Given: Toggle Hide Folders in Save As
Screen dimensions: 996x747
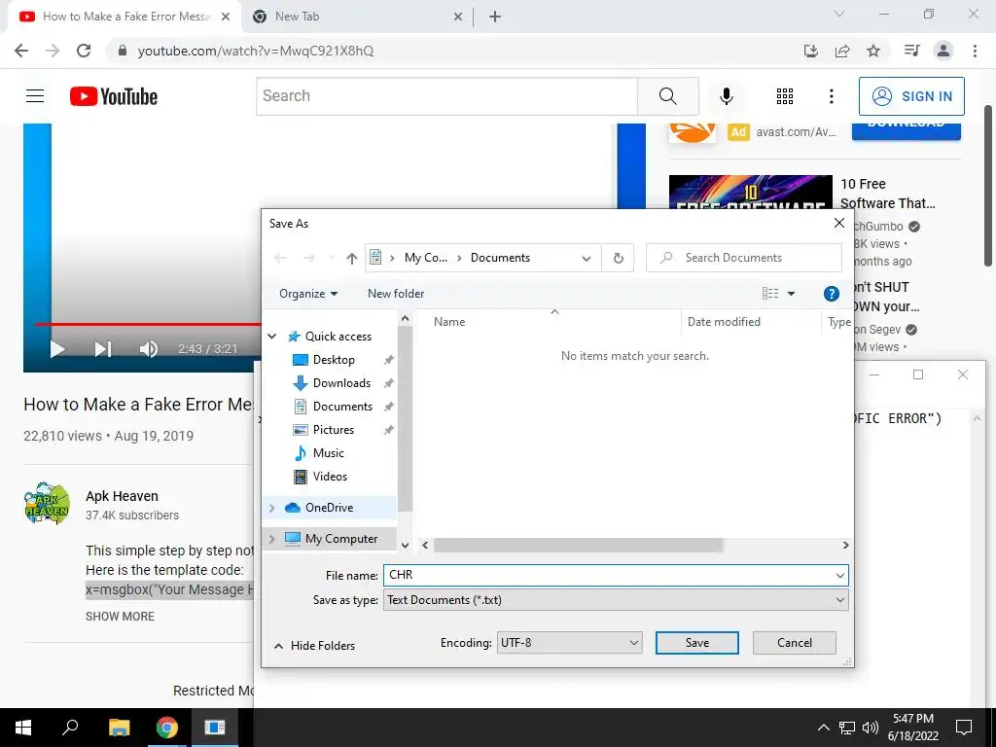Looking at the screenshot, I should pyautogui.click(x=314, y=646).
